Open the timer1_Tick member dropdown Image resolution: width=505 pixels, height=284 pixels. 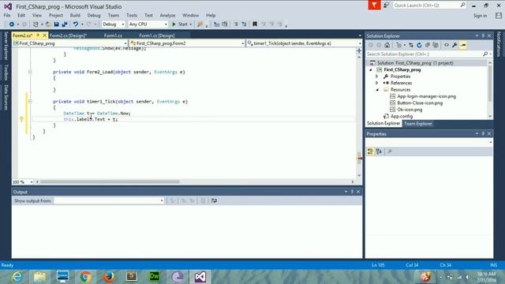tap(305, 43)
